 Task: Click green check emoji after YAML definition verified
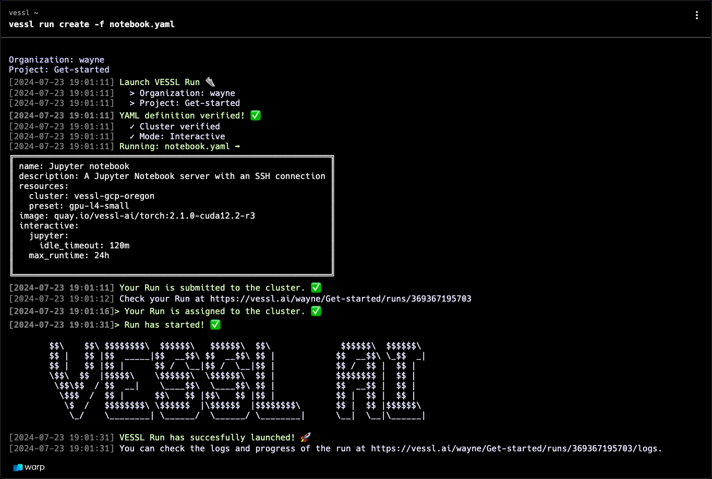tap(256, 115)
